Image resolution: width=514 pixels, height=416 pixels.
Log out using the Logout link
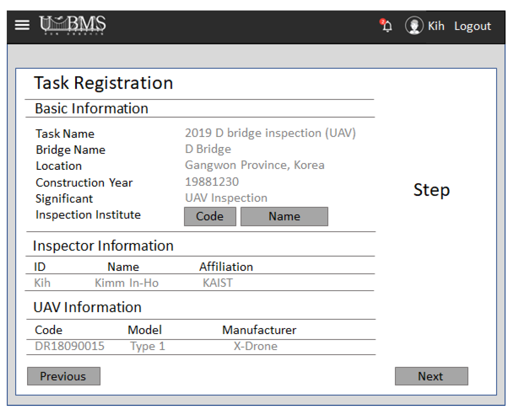pyautogui.click(x=472, y=26)
